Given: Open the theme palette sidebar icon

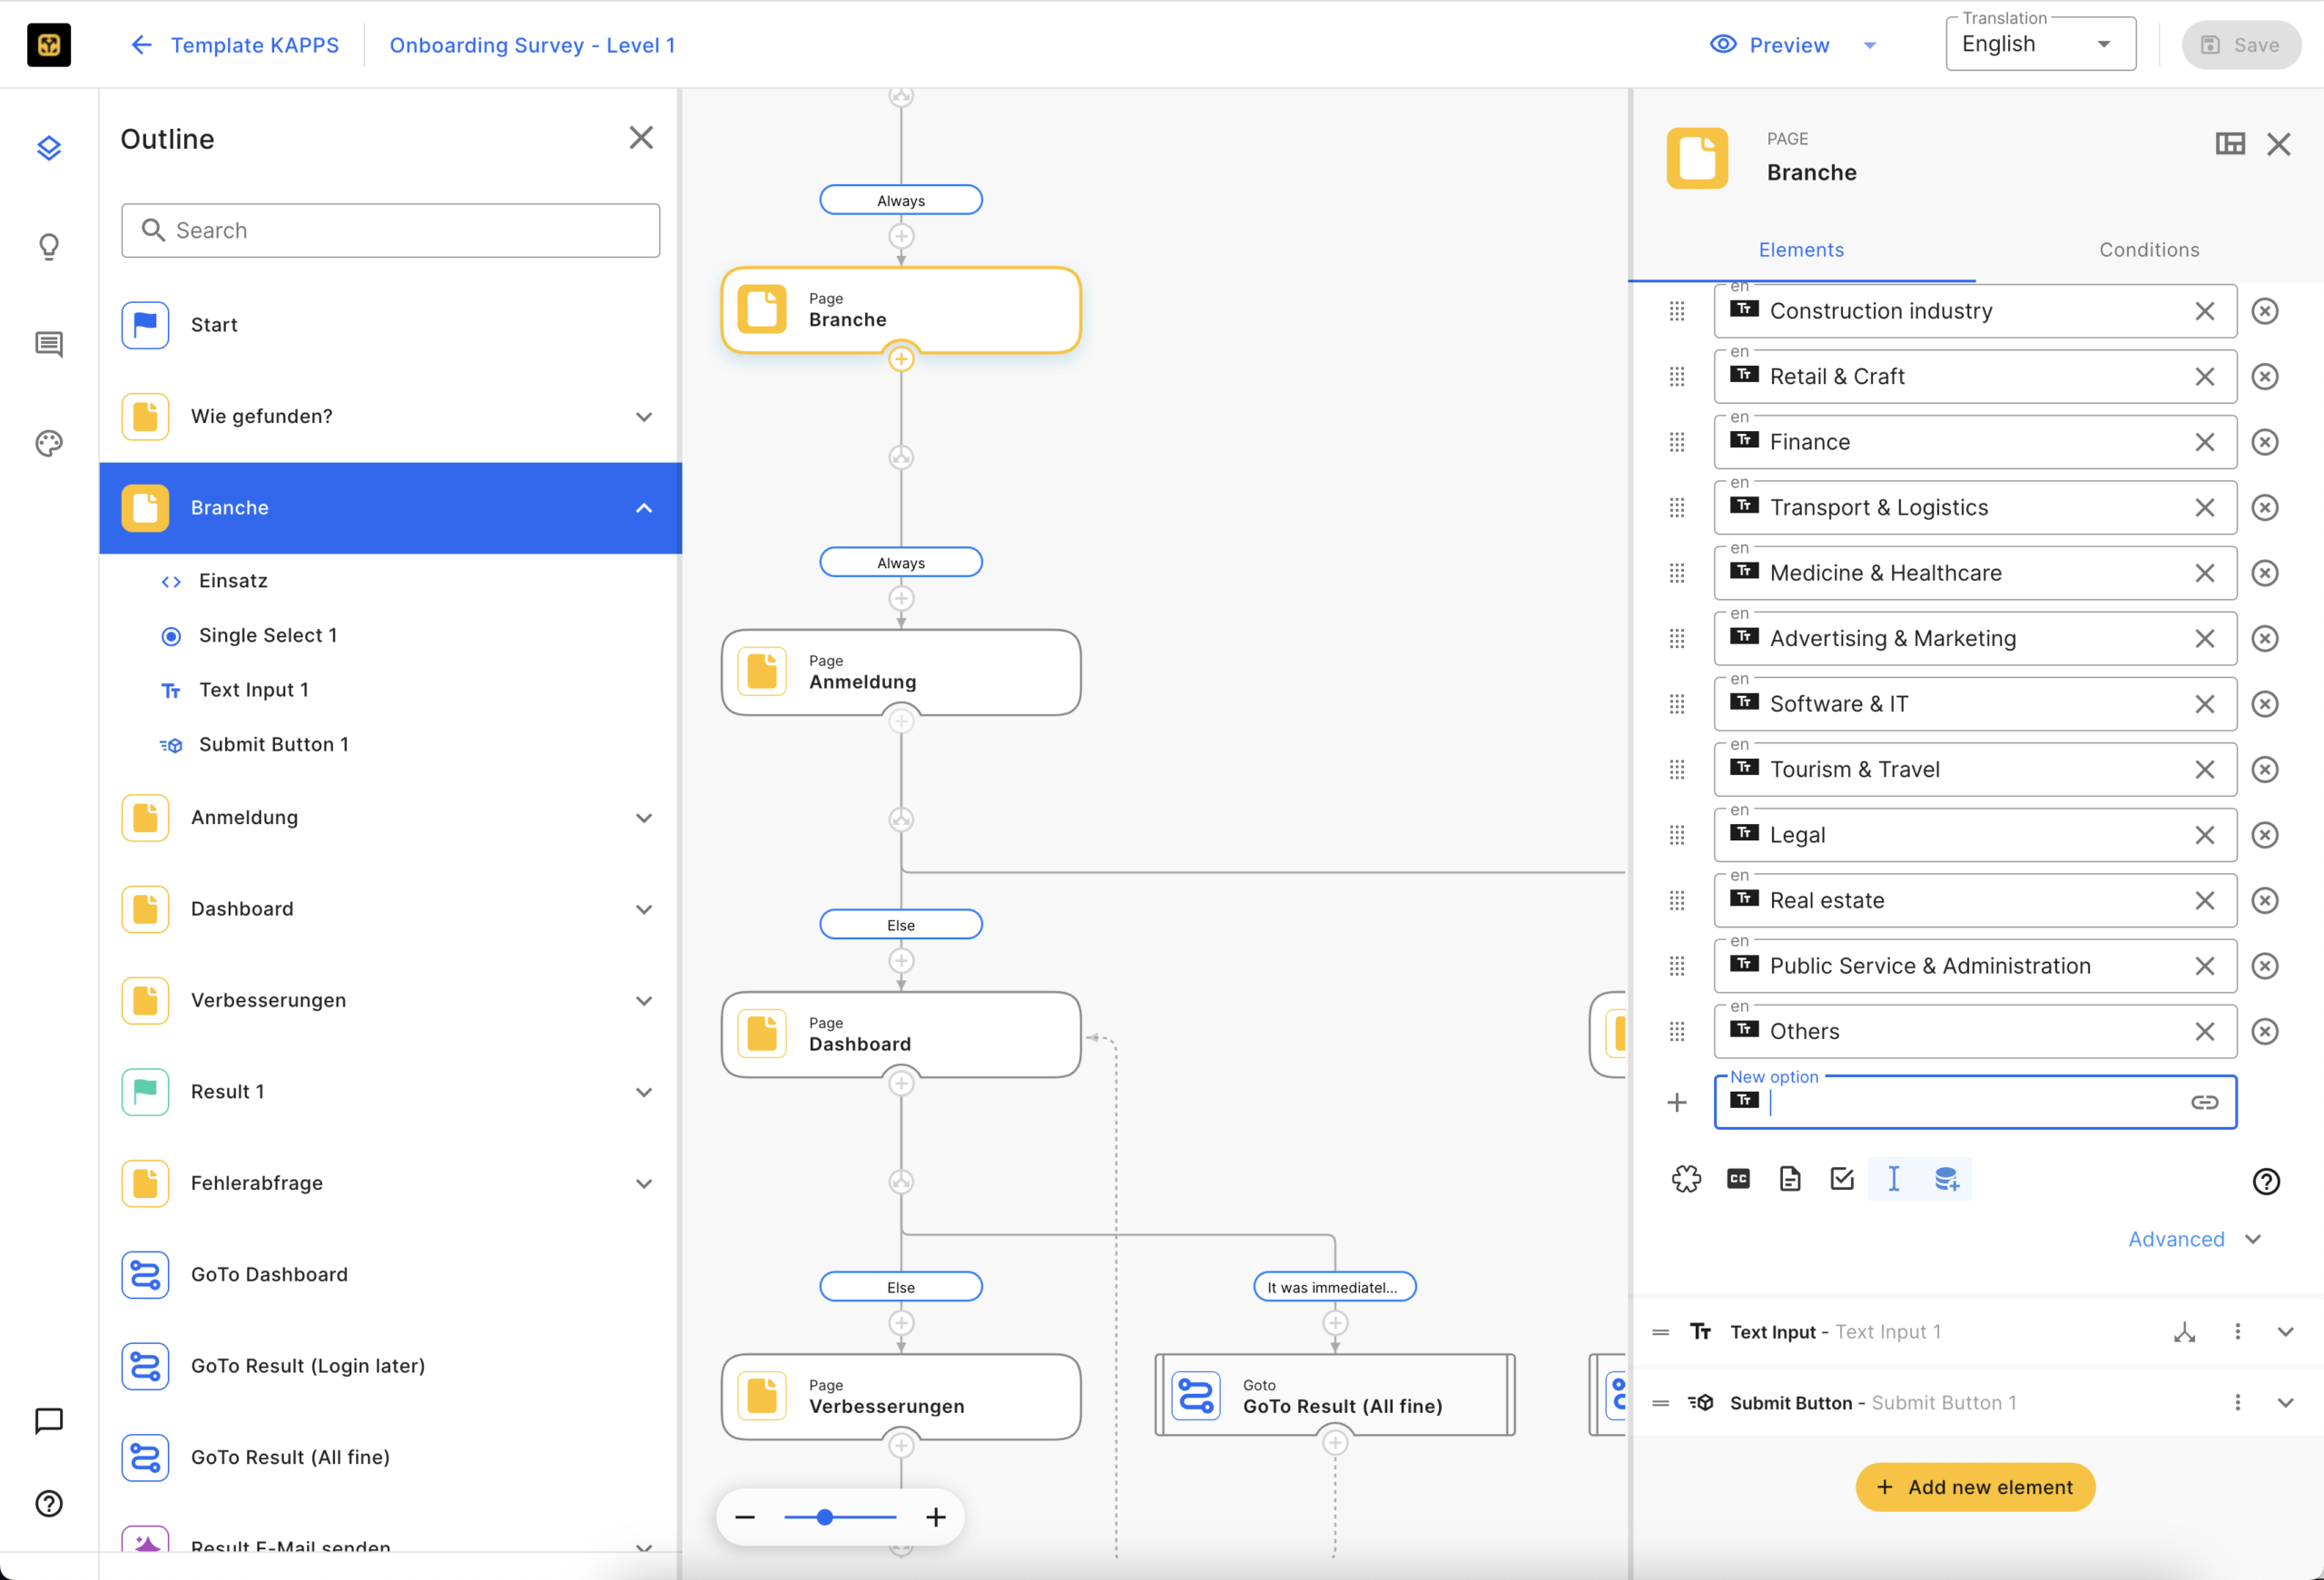Looking at the screenshot, I should (48, 443).
